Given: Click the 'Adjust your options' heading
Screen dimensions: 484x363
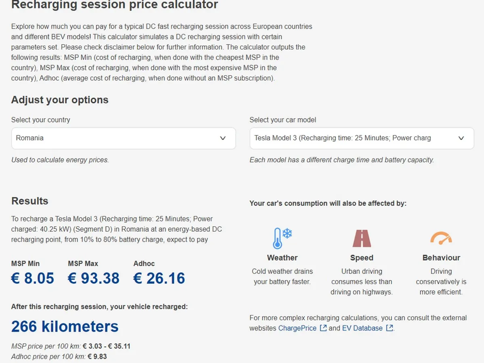Looking at the screenshot, I should (60, 100).
